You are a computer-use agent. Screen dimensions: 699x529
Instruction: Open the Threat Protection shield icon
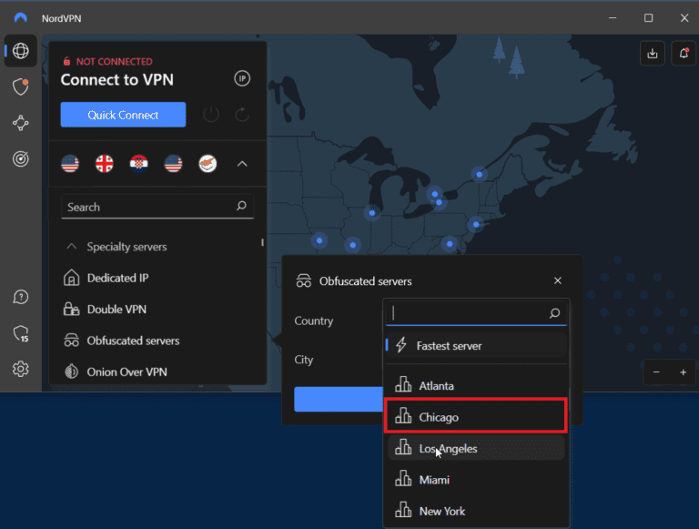click(21, 86)
